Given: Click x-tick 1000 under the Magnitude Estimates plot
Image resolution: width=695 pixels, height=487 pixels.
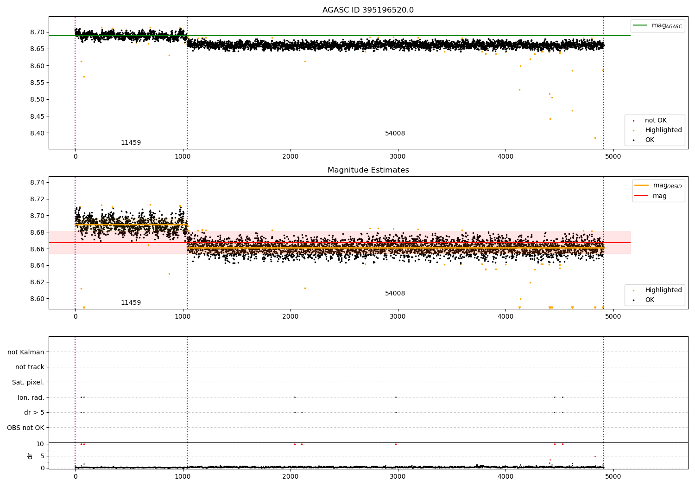Looking at the screenshot, I should click(183, 317).
